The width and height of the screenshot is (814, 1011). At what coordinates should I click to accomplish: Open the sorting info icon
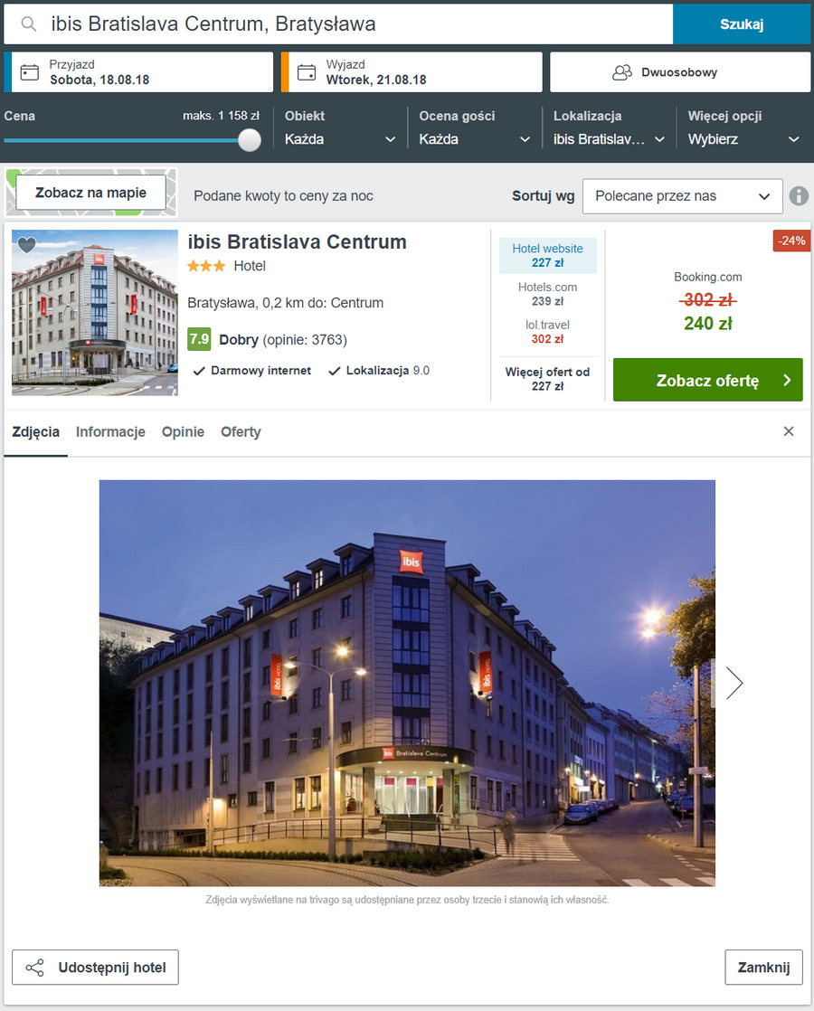click(x=799, y=196)
